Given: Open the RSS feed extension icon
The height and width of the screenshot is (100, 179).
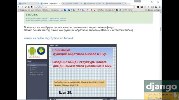Looking at the screenshot, I should pos(152,7).
